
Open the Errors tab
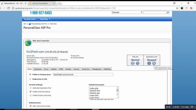click(46, 69)
